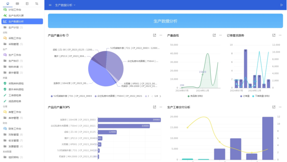Image resolution: width=287 pixels, height=162 pixels.
Task: Click the play icon in the top-right header
Action: 282,5
